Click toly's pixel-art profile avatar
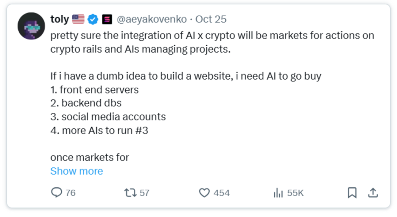Screen dimensions: 397x217 (31, 26)
